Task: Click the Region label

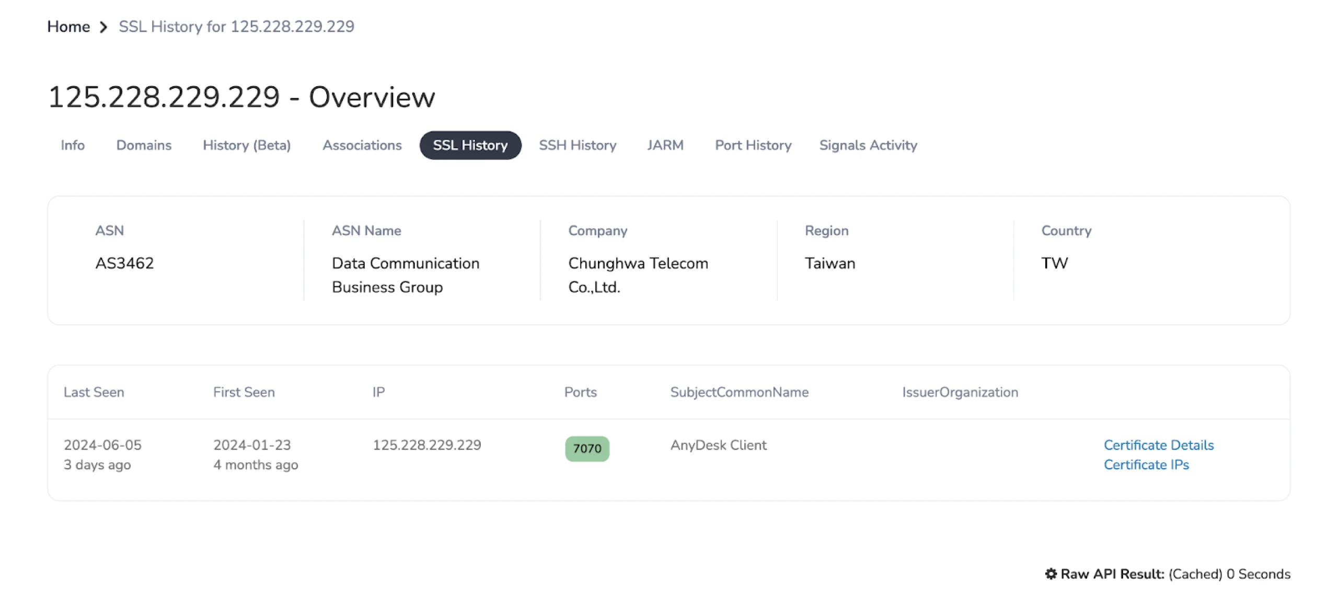Action: (x=827, y=231)
